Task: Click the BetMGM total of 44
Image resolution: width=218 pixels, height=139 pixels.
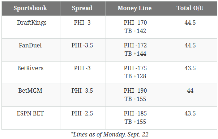Action: point(190,91)
